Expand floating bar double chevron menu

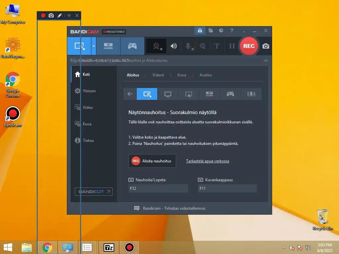coord(69,15)
